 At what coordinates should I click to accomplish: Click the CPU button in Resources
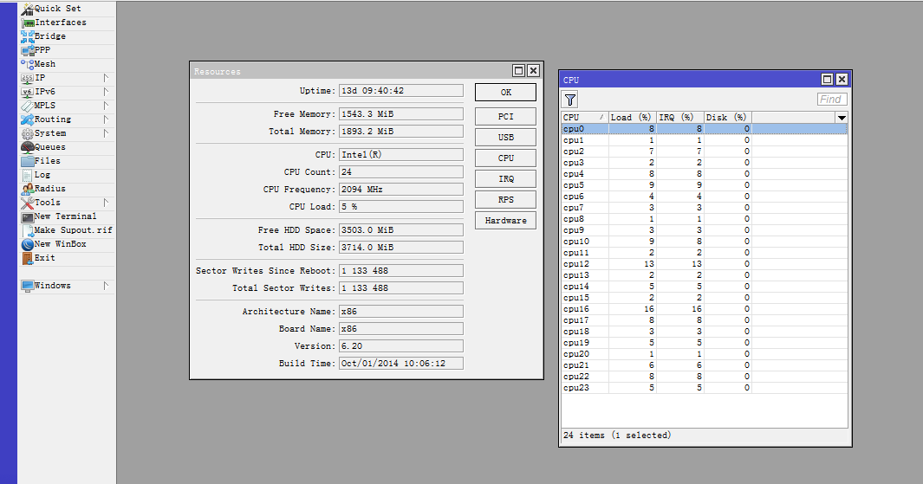pyautogui.click(x=505, y=158)
